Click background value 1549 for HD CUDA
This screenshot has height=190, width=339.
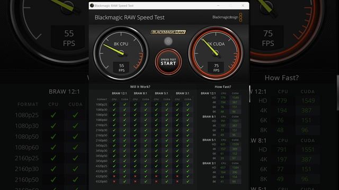click(308, 101)
